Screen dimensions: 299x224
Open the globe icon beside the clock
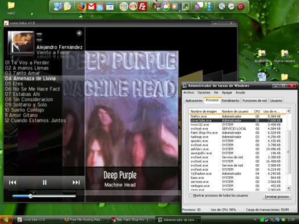[222, 7]
